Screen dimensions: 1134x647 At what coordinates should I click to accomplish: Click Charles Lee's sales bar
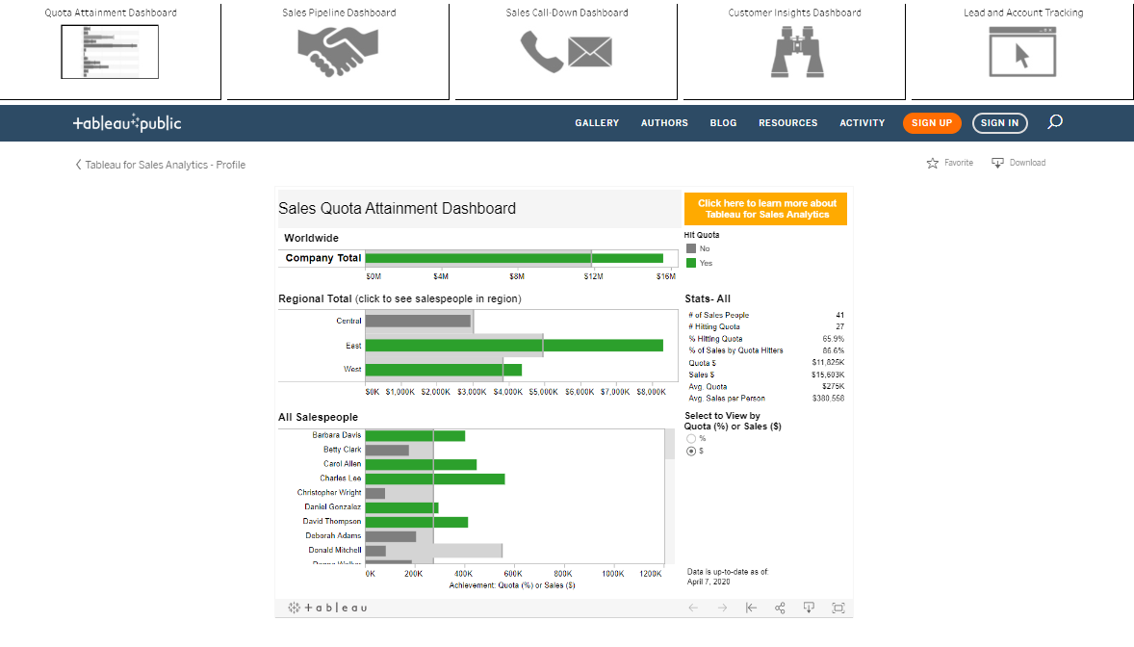tap(435, 479)
